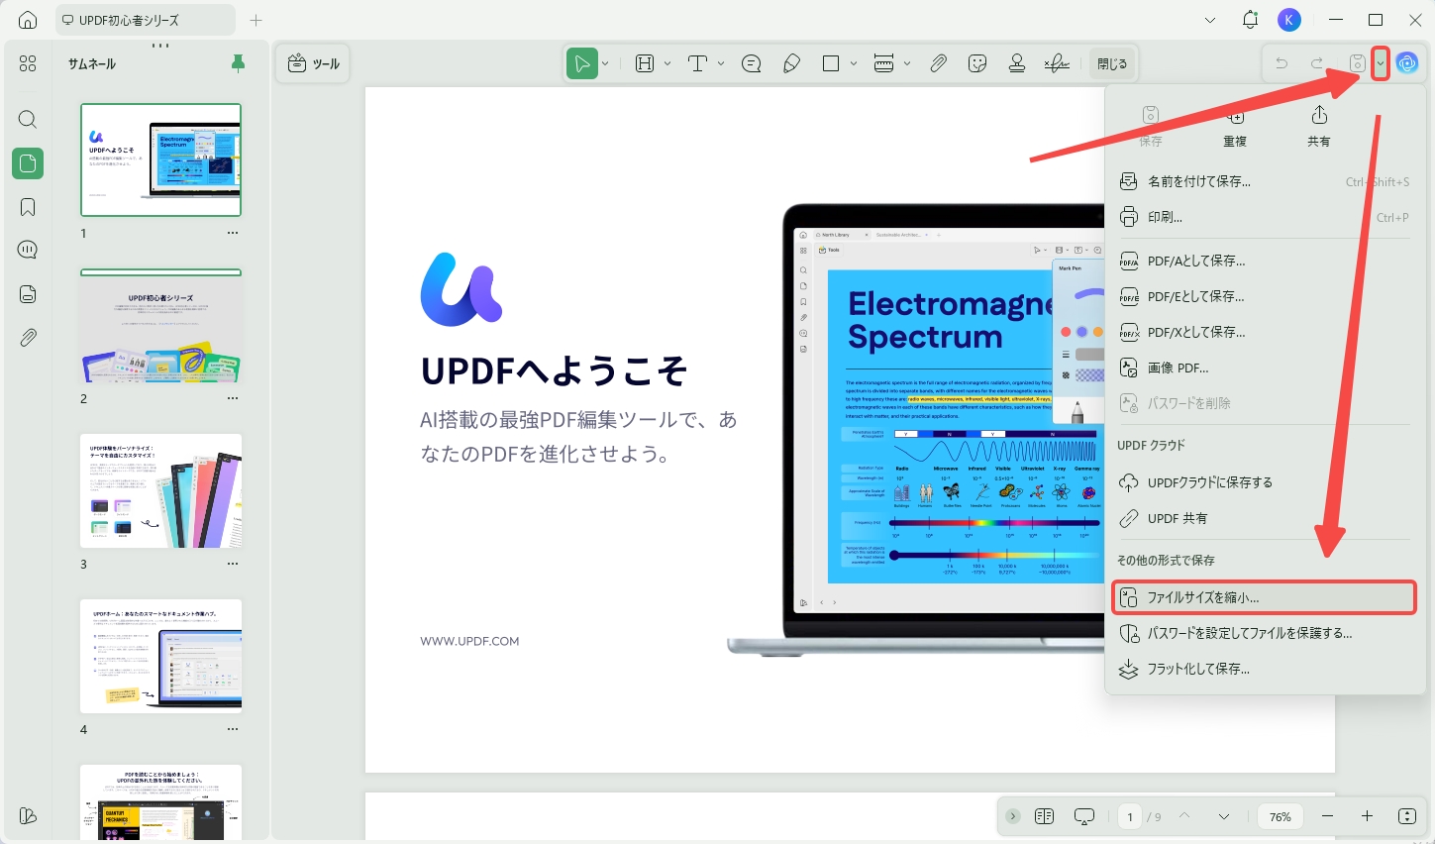Image resolution: width=1435 pixels, height=844 pixels.
Task: Select page 2 thumbnail
Action: pos(160,326)
